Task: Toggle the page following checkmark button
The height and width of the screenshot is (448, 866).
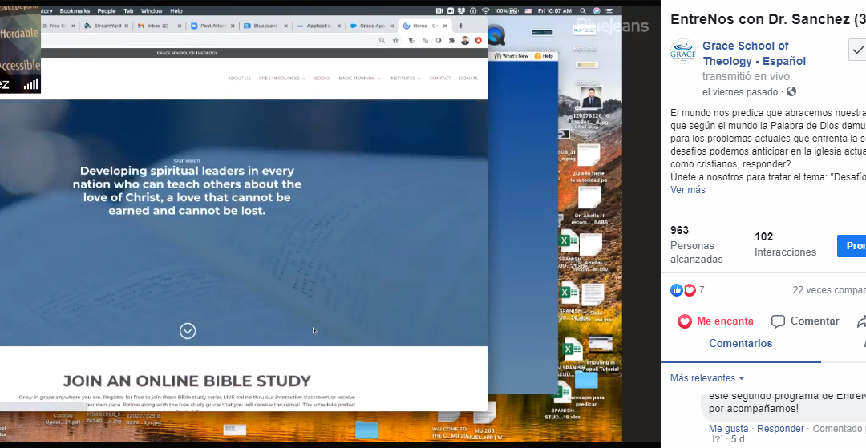Action: click(x=857, y=50)
